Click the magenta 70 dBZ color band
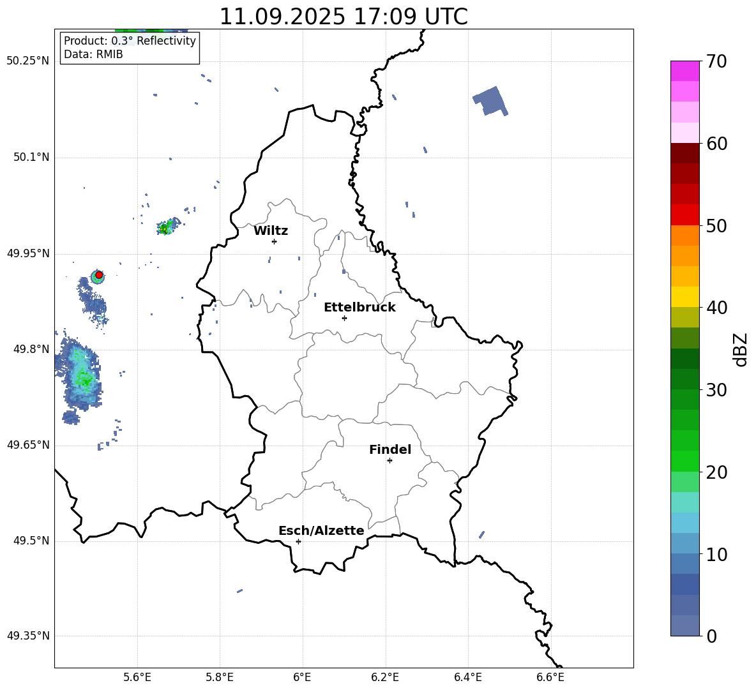This screenshot has height=690, width=756. [x=684, y=71]
